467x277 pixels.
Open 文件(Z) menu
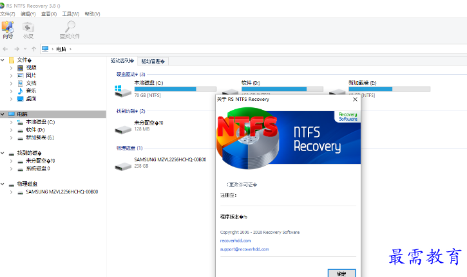[8, 14]
